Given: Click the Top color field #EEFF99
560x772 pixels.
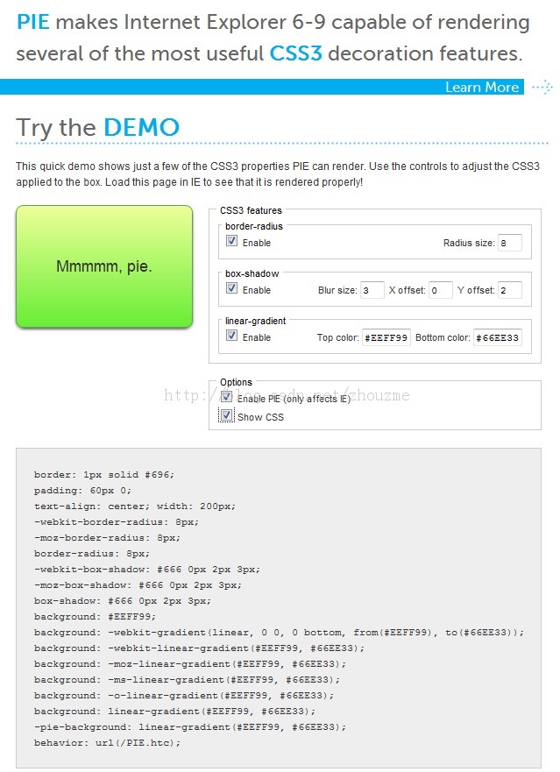Looking at the screenshot, I should pyautogui.click(x=386, y=337).
